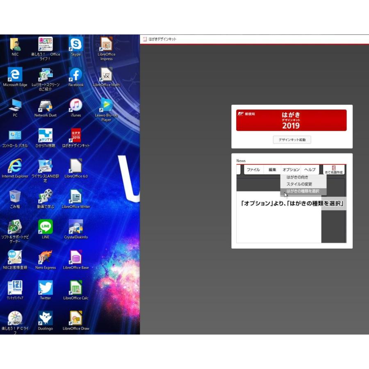Viewport: 369px width, 369px height.
Task: Click the あて名面作成 icon in the app menu bar
Action: (333, 169)
